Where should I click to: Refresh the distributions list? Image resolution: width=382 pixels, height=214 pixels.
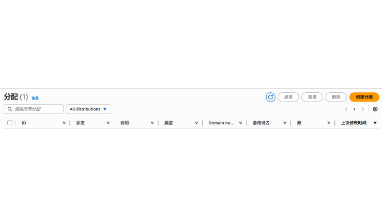tap(270, 97)
